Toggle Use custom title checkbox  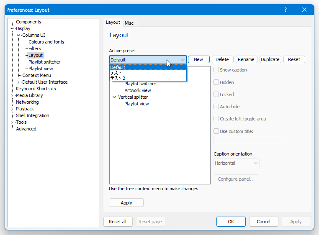click(x=216, y=131)
